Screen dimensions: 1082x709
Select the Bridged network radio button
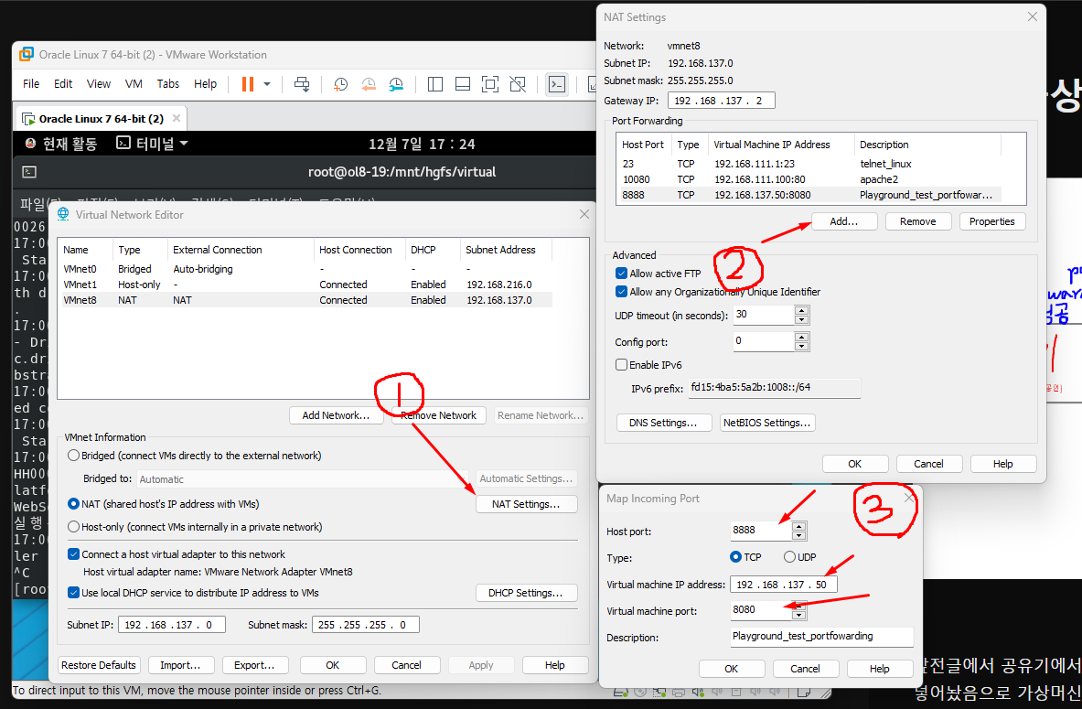[73, 456]
